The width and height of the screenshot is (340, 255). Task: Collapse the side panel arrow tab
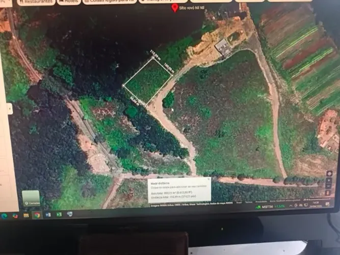(x=10, y=109)
